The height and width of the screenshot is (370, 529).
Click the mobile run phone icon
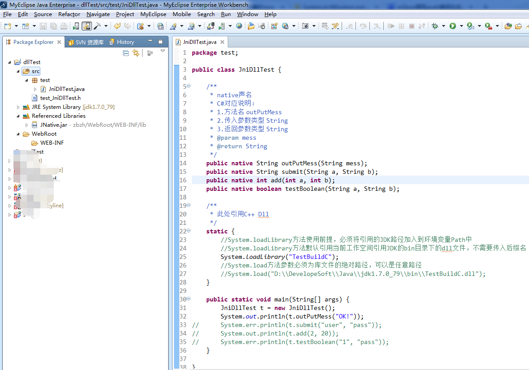click(x=76, y=26)
